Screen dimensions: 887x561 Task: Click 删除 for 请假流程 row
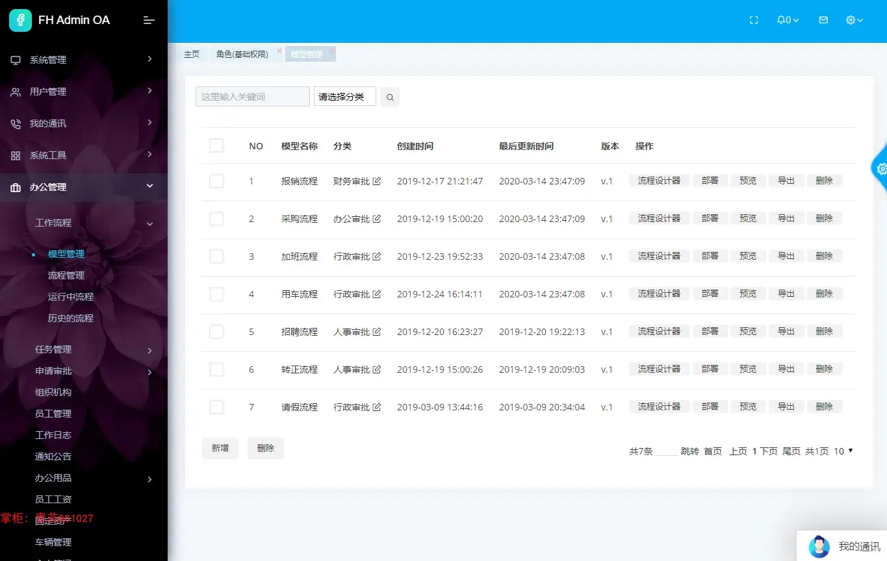pos(825,407)
